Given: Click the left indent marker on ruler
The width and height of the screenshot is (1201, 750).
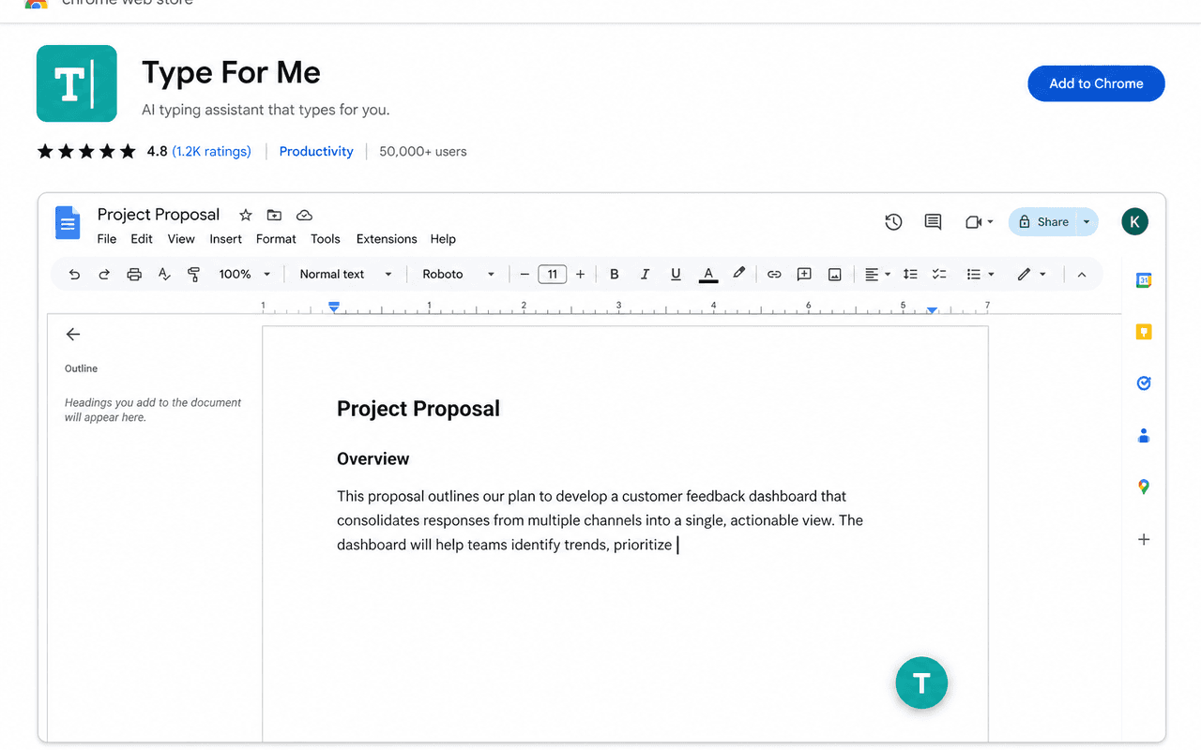Looking at the screenshot, I should coord(334,307).
